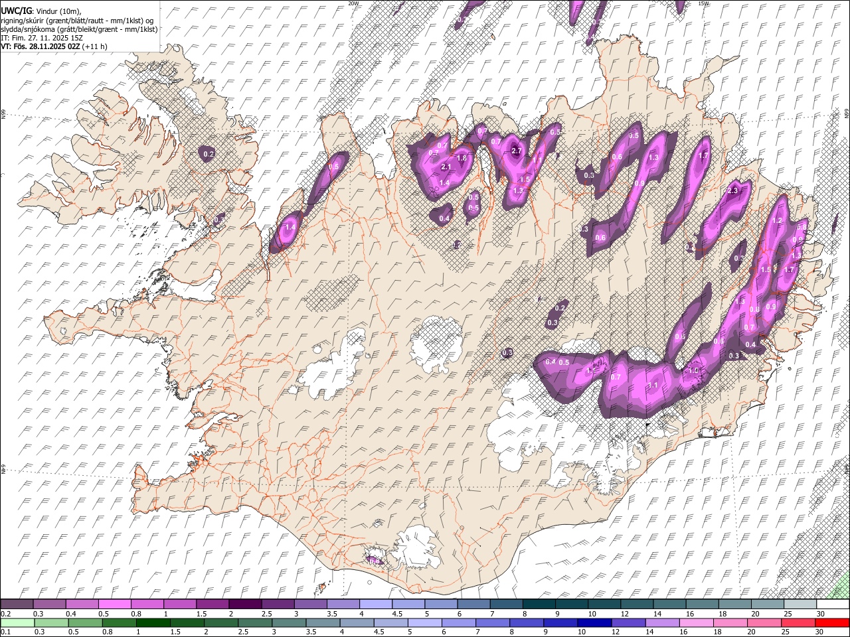
Task: Click the first dusky purple swatch above label 0.2
Action: tap(17, 604)
